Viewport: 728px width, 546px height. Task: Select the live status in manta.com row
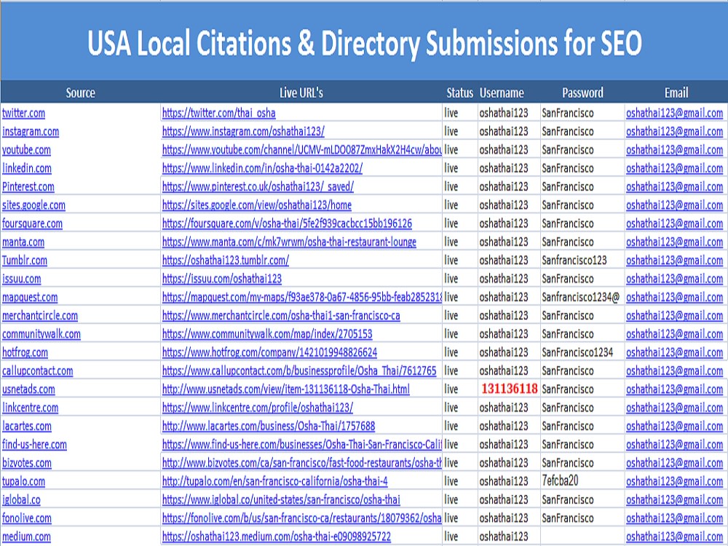click(x=451, y=242)
